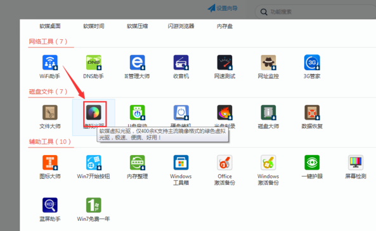376x231 pixels.
Task: Select the 磁盘文件 (7) category heading
Action: [x=48, y=92]
